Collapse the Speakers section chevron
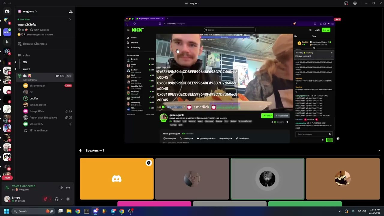 tap(379, 151)
